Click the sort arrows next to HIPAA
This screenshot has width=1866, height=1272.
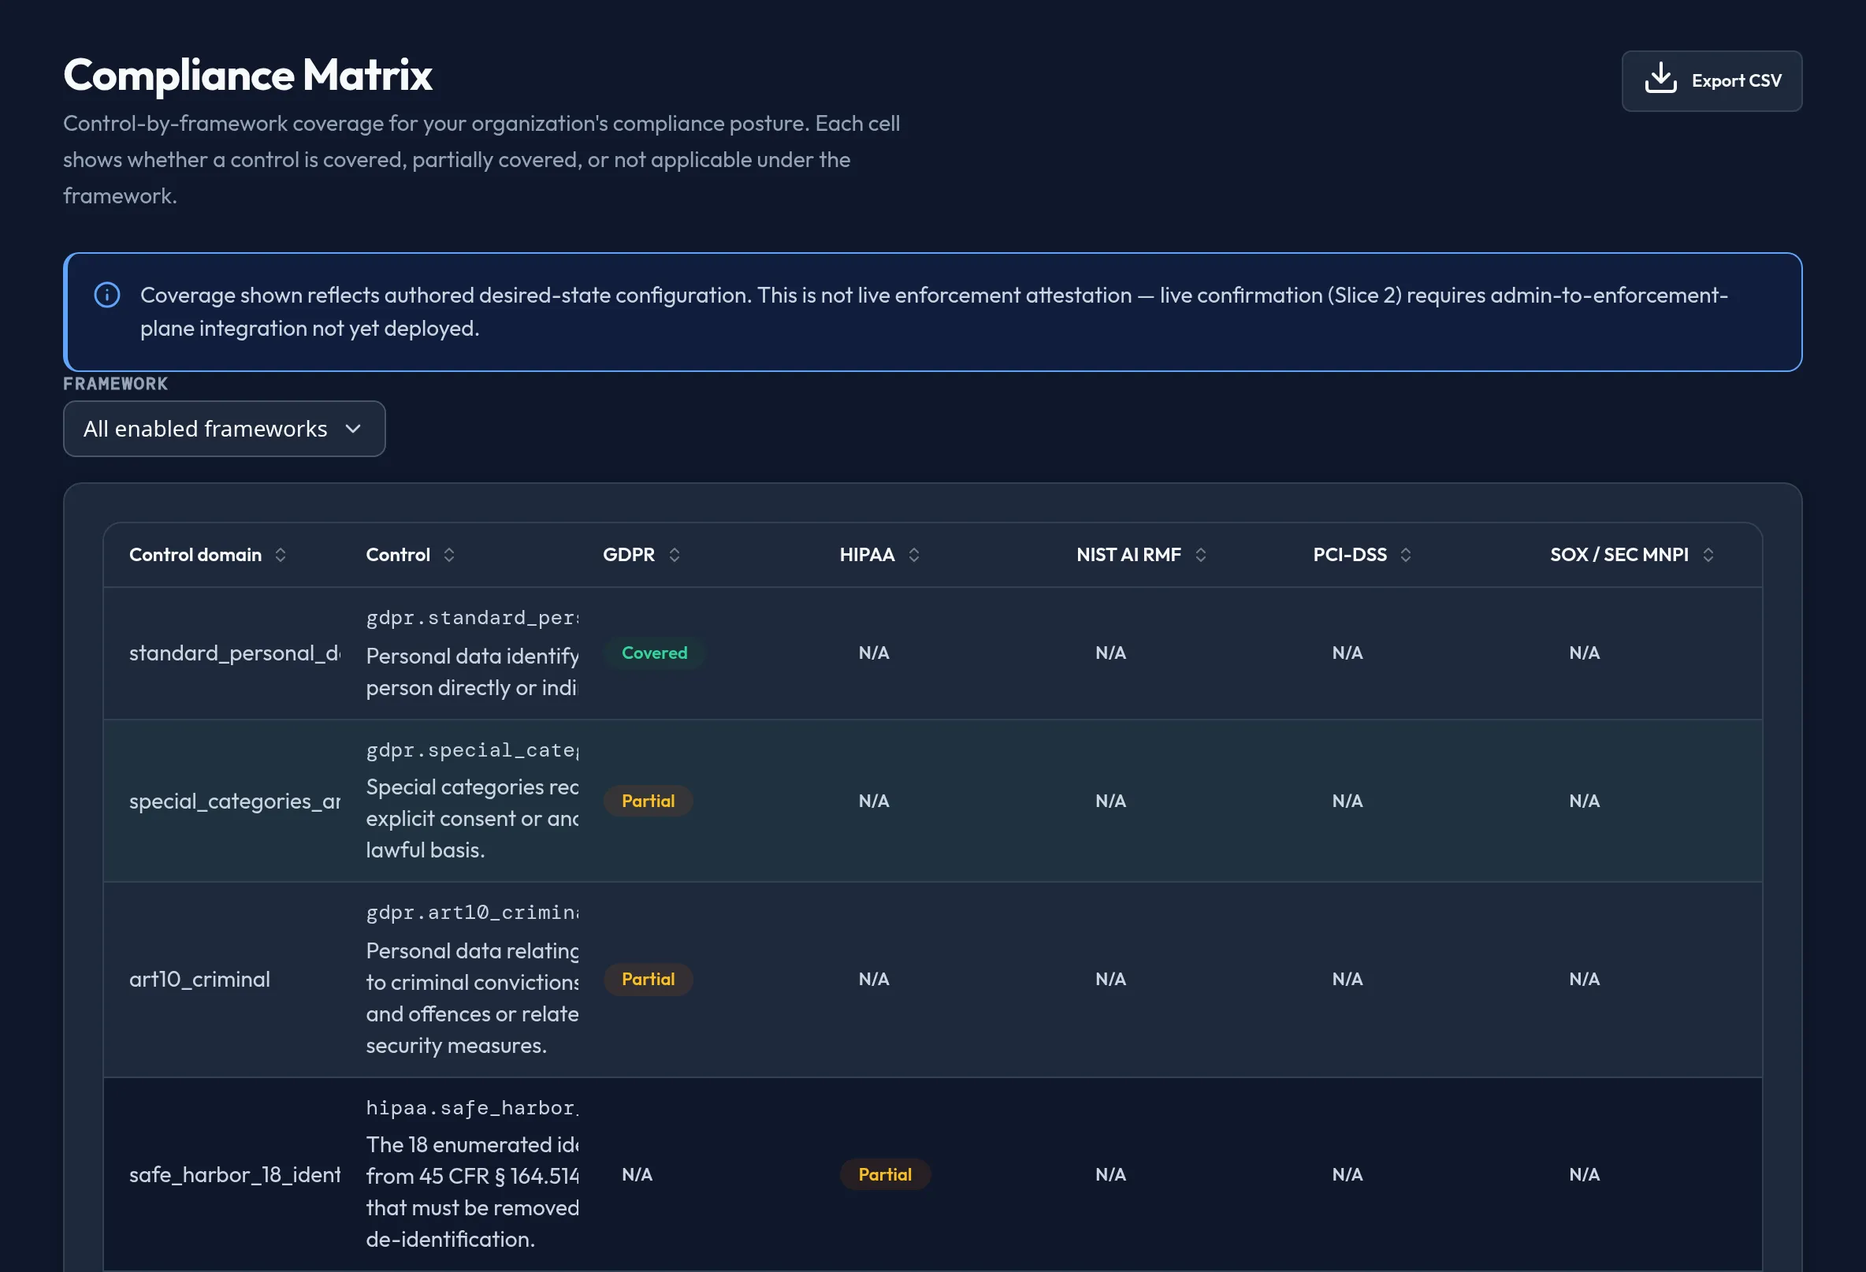point(914,555)
